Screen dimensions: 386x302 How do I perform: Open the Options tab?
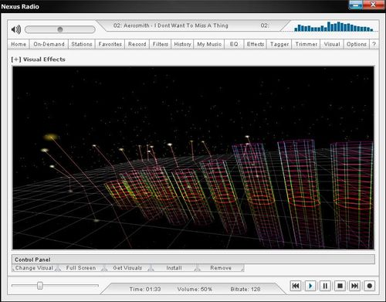(357, 44)
